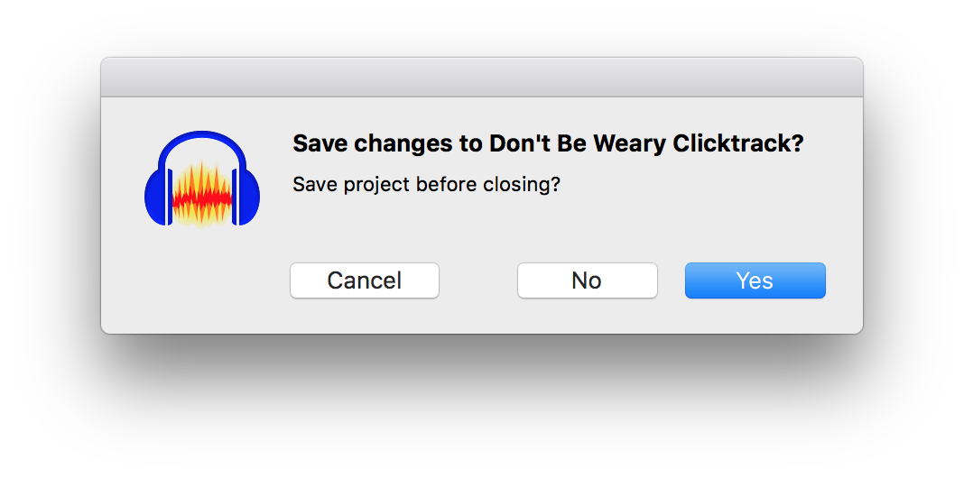Click empty area between Cancel and No
Viewport: 964px width, 478px height.
point(478,280)
